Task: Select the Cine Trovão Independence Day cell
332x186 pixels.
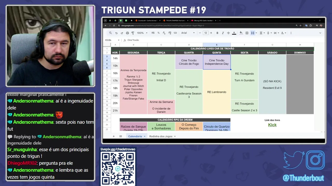Action: tap(217, 62)
